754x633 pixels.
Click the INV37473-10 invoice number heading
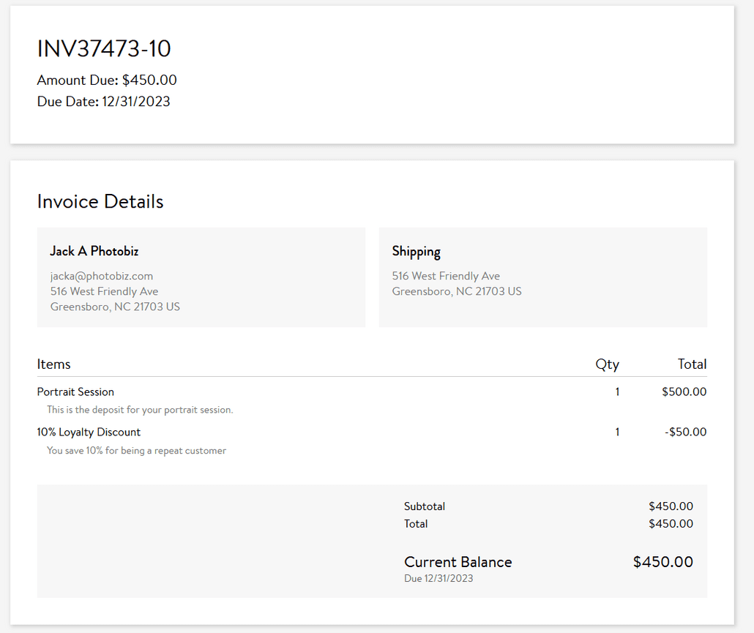pos(103,49)
